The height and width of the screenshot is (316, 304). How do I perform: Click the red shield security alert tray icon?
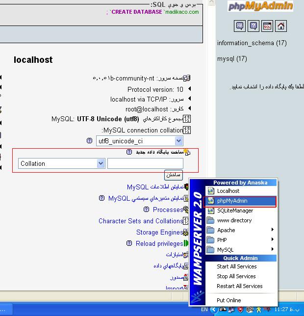coord(240,309)
